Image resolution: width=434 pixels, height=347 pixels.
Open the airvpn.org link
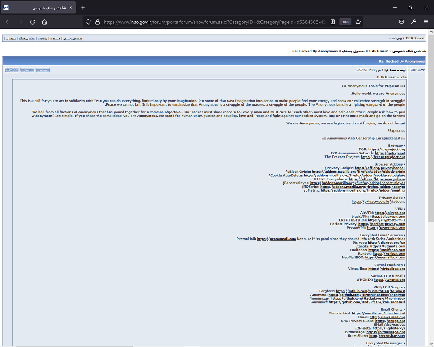(390, 213)
